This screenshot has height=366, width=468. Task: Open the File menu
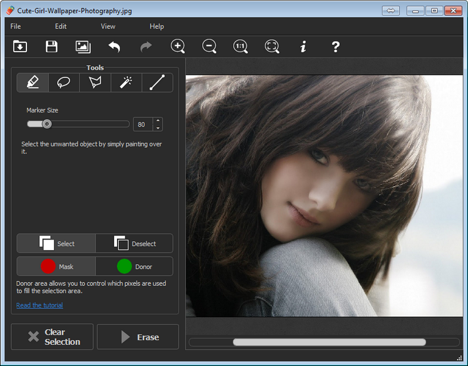click(15, 26)
